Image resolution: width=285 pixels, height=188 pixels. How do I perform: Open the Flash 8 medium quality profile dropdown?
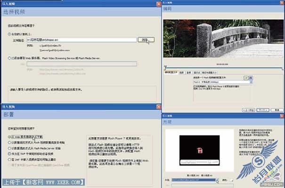coord(223,82)
